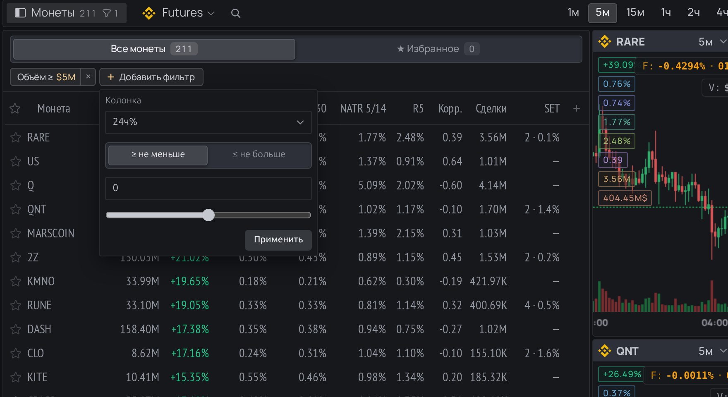
Task: Favorite the US coin star
Action: 16,161
